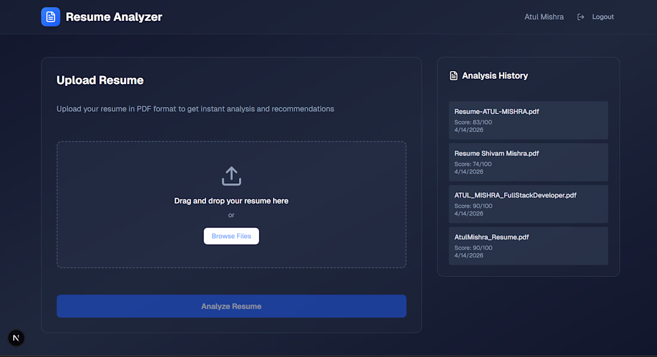Click the Drag and drop your resume here text
Image resolution: width=657 pixels, height=357 pixels.
pos(231,201)
